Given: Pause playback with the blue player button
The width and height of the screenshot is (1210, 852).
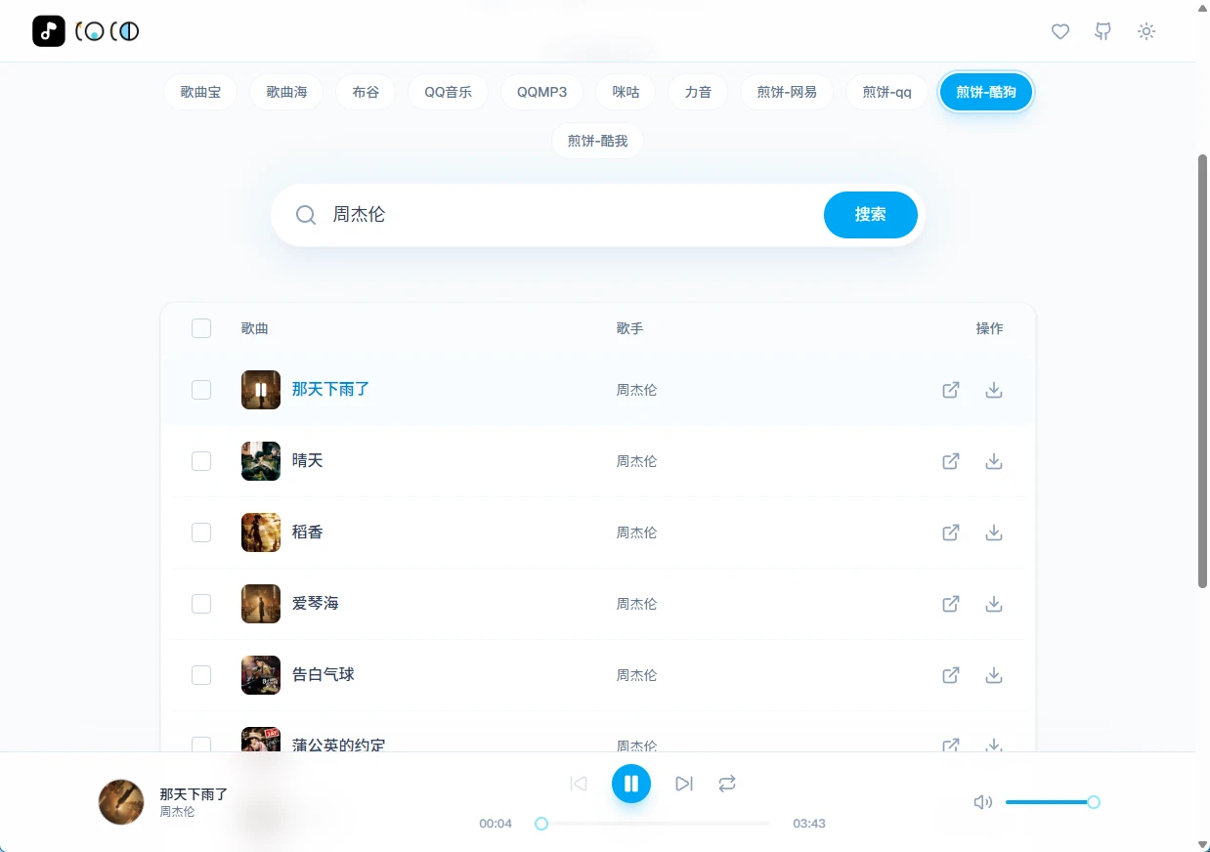Looking at the screenshot, I should [631, 784].
